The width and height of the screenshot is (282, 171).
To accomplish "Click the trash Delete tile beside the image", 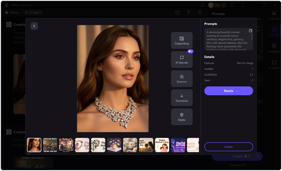I will (x=182, y=117).
